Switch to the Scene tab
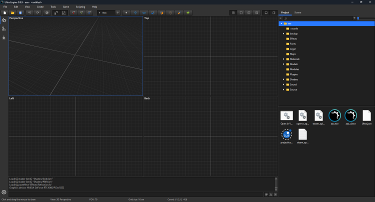The width and height of the screenshot is (375, 202). coord(297,12)
